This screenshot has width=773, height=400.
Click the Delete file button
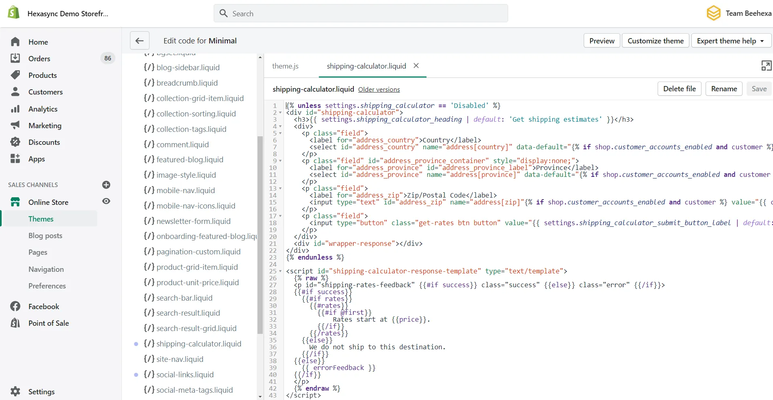[x=679, y=89]
